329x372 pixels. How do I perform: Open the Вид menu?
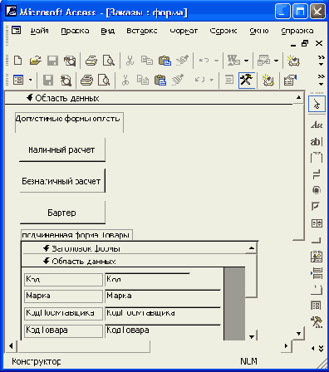[108, 31]
